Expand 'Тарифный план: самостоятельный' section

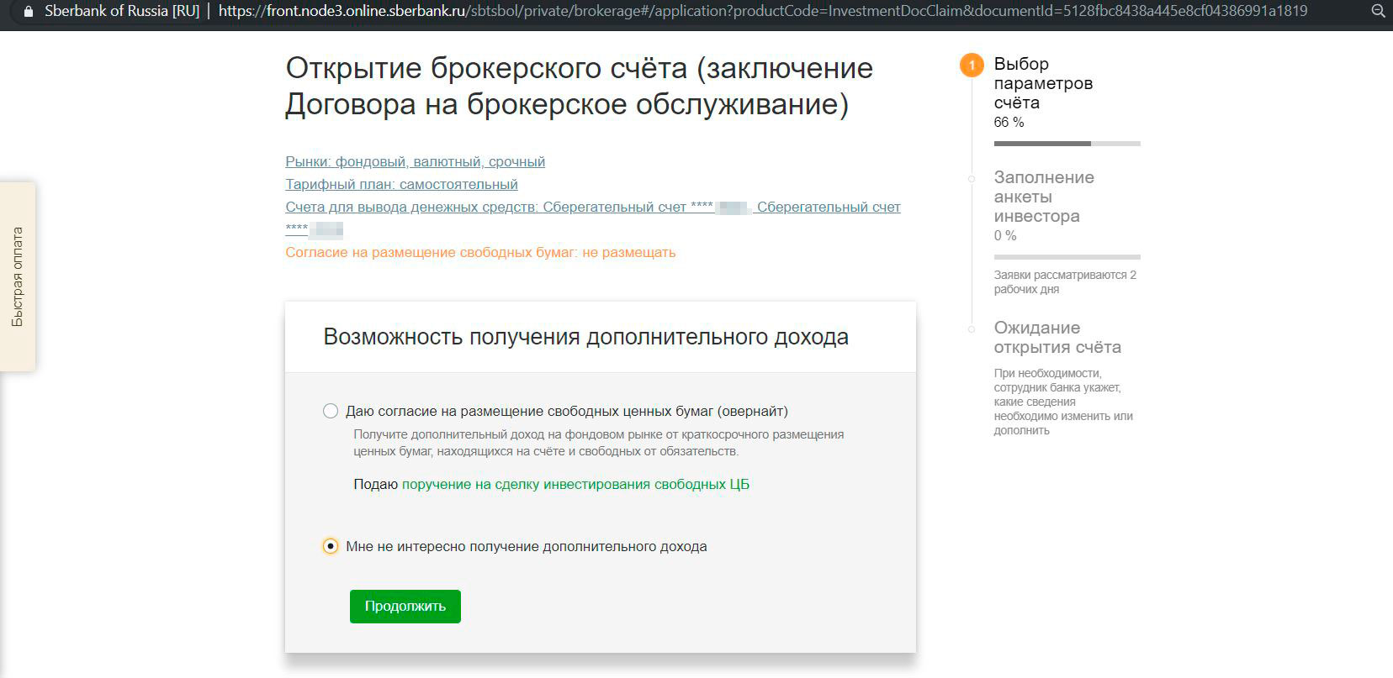click(x=401, y=184)
